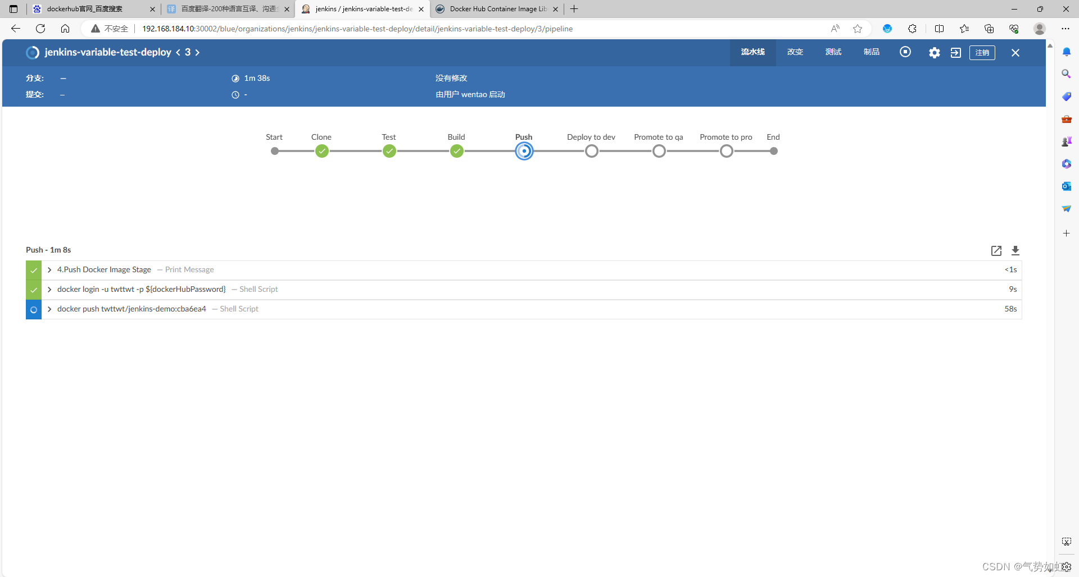
Task: Click the sidebar search magnifier icon
Action: (1066, 74)
